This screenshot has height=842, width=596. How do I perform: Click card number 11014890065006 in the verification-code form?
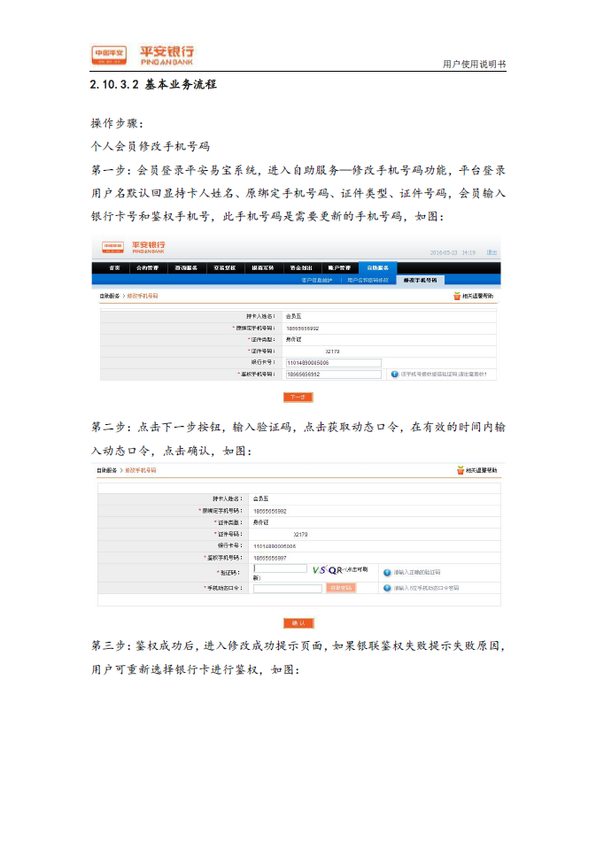coord(275,546)
